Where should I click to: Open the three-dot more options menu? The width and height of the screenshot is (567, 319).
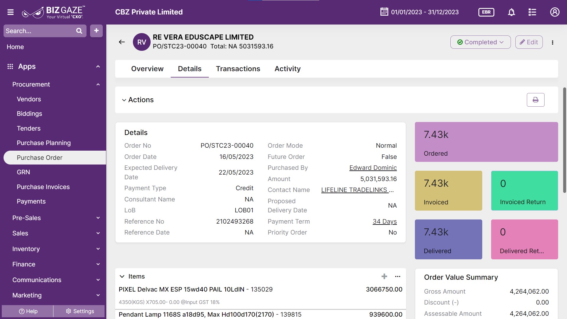[553, 43]
